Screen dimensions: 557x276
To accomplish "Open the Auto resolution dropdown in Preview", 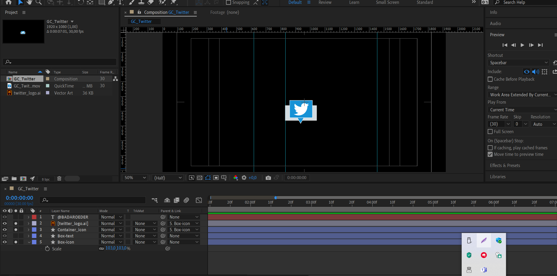I will coord(544,124).
